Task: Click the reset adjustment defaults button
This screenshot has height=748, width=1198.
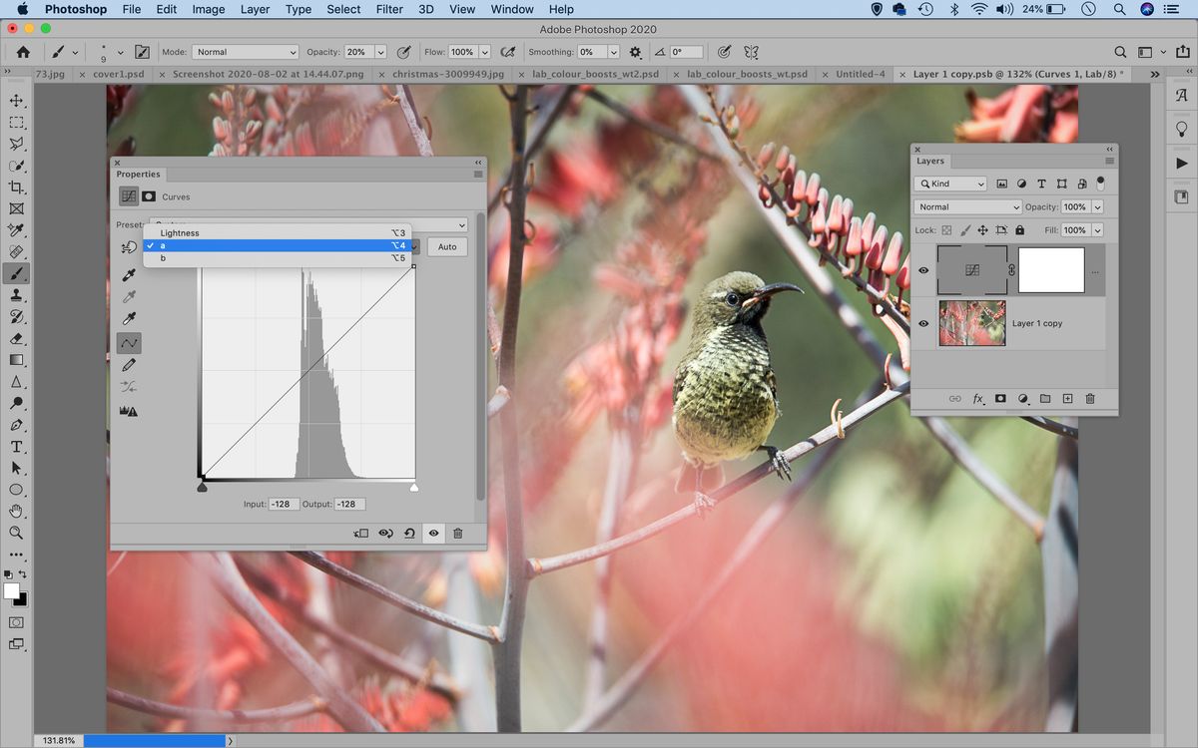Action: (x=409, y=533)
